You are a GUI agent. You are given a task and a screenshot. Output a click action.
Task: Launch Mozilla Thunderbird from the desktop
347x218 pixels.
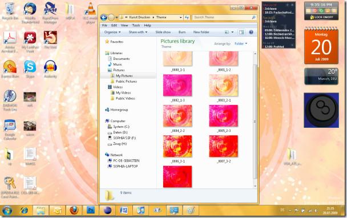[x=30, y=13]
